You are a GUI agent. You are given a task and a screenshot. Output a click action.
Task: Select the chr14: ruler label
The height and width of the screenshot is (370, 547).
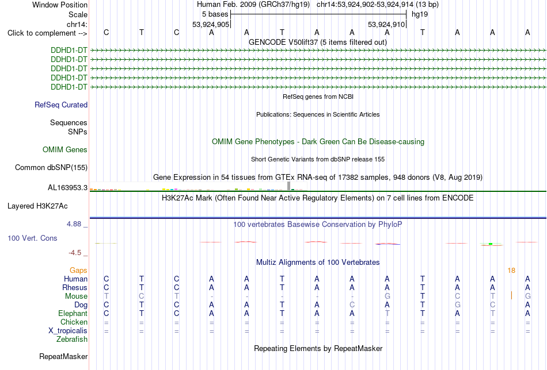coord(77,24)
